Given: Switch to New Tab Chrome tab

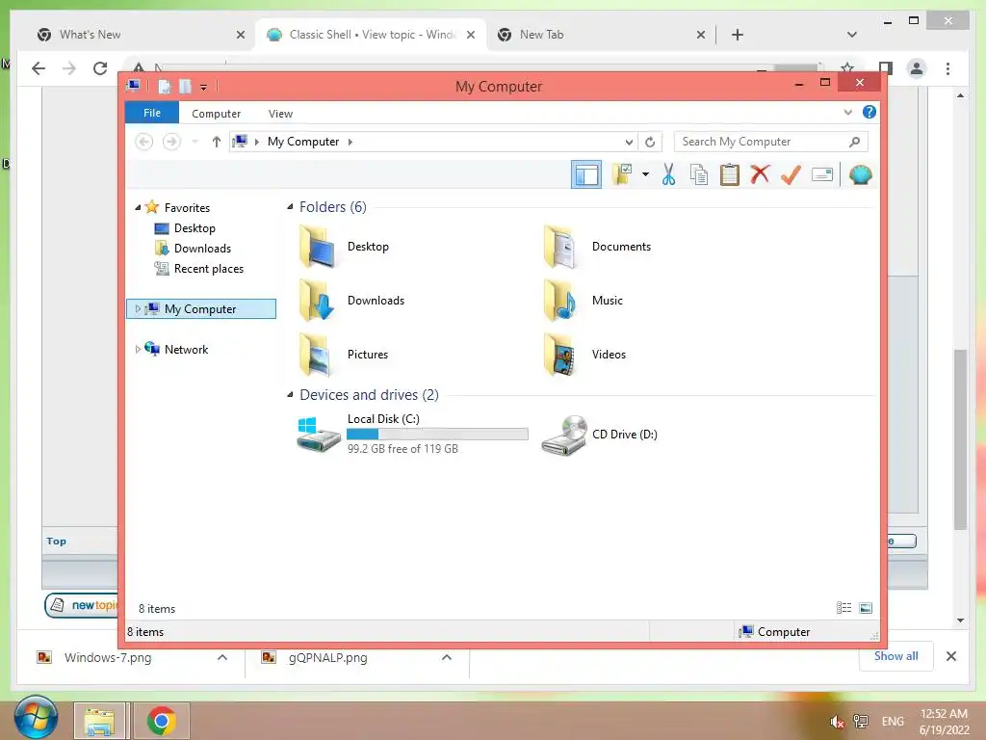Looking at the screenshot, I should click(x=600, y=35).
